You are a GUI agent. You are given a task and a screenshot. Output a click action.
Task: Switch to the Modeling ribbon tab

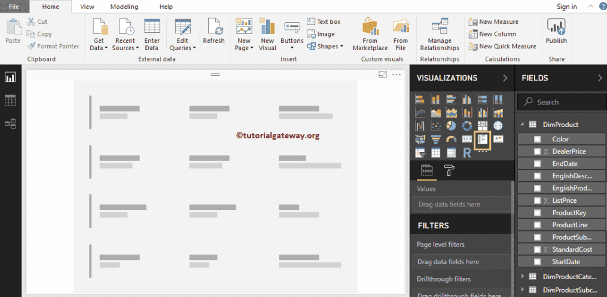pos(124,7)
